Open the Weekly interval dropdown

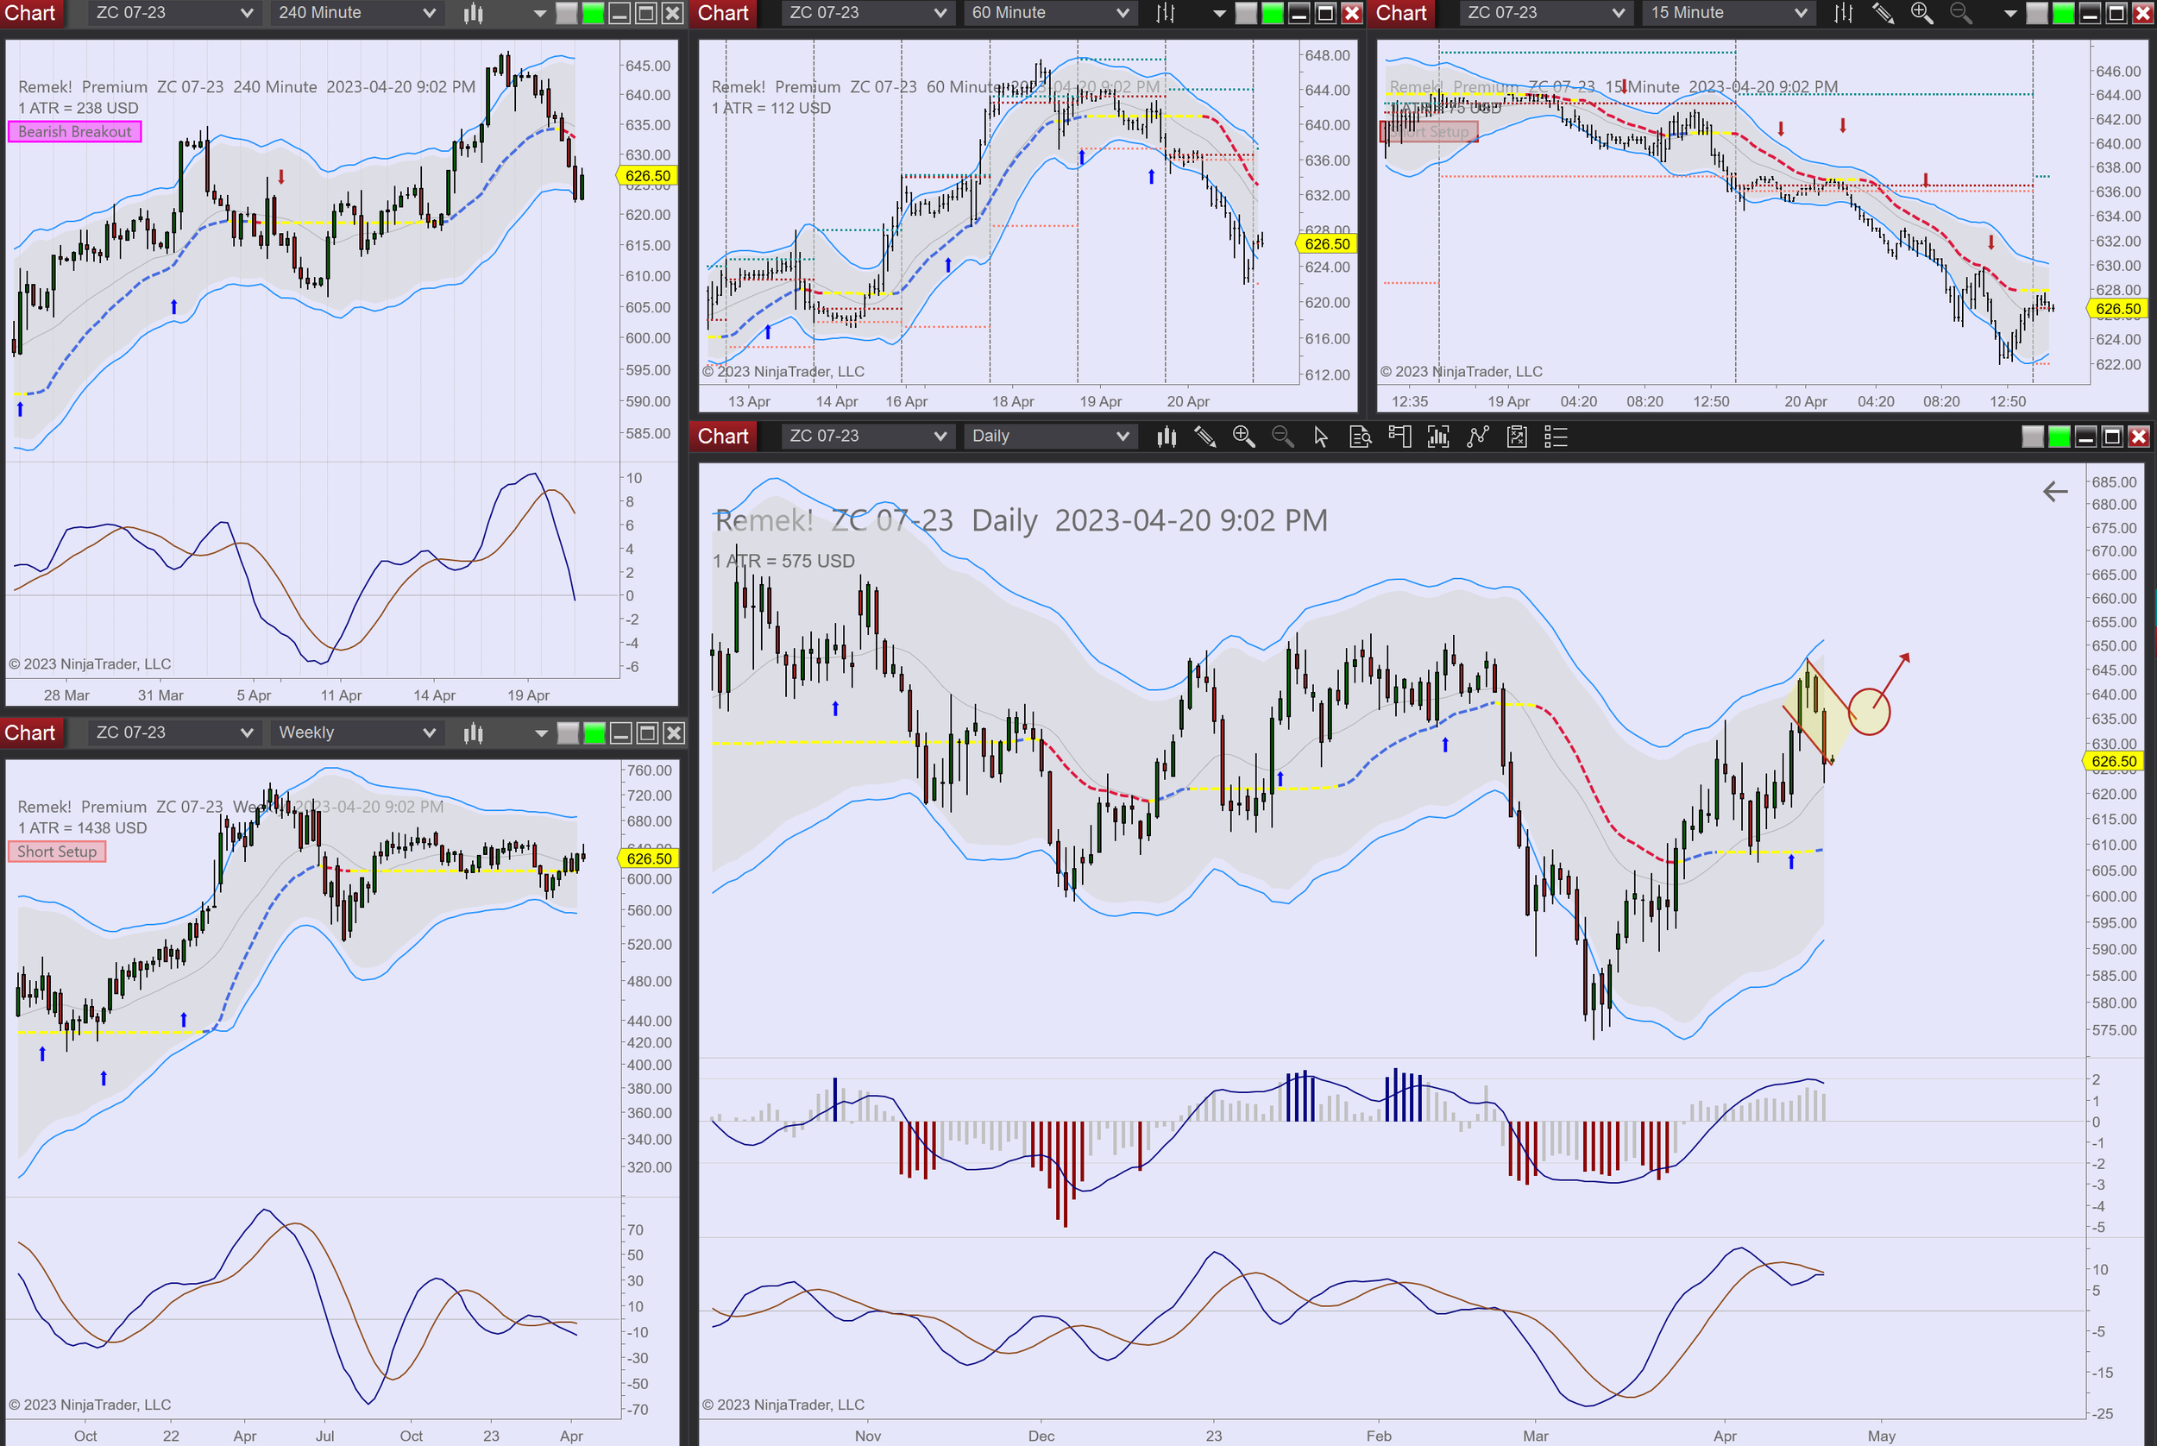click(x=356, y=733)
